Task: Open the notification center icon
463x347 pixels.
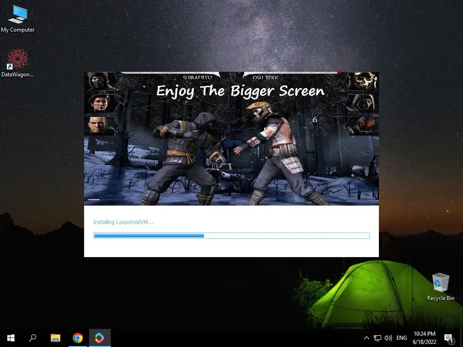Action: click(x=449, y=338)
